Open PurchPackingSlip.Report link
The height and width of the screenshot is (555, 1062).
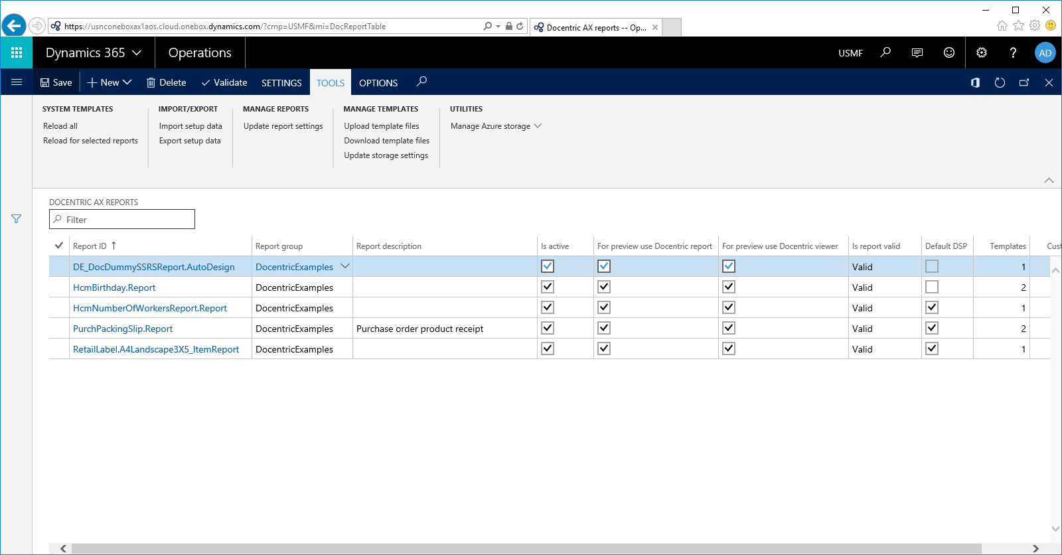pos(123,329)
